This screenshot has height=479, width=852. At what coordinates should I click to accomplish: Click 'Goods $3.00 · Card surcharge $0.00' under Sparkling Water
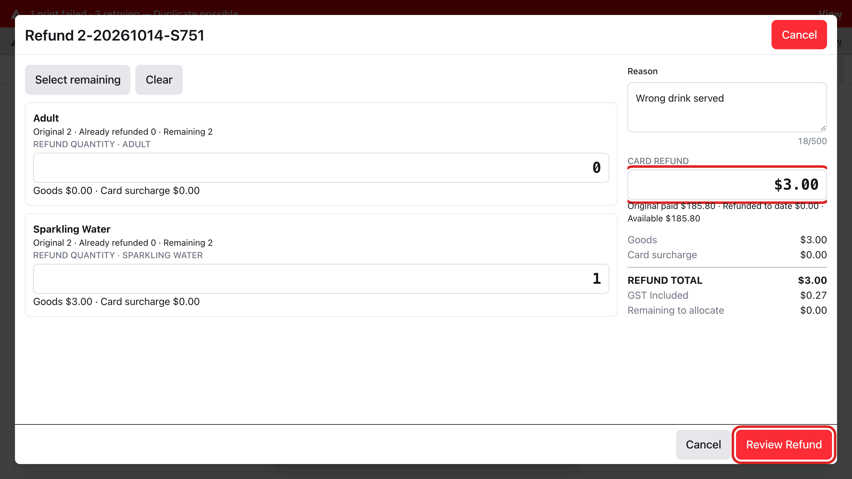tap(116, 301)
